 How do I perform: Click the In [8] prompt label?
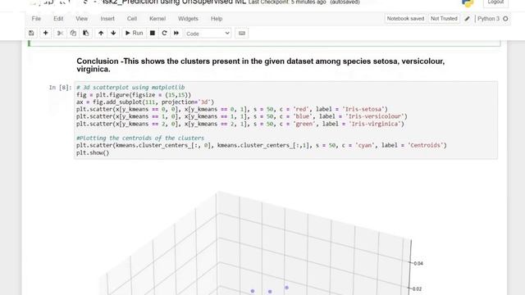pyautogui.click(x=60, y=88)
